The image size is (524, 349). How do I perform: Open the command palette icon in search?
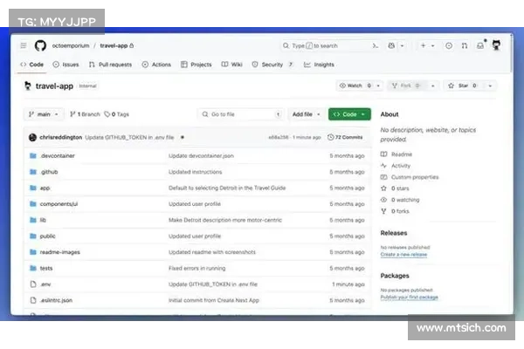376,45
